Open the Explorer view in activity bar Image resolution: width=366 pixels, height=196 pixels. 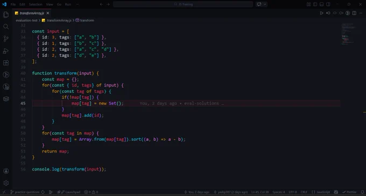click(x=6, y=15)
